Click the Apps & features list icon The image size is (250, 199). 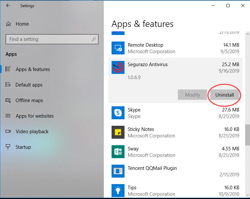(x=8, y=69)
